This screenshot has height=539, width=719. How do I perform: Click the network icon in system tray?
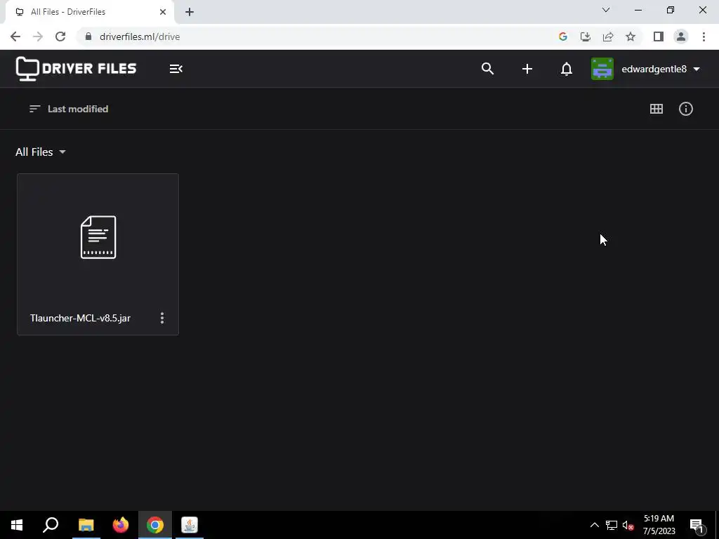click(612, 525)
